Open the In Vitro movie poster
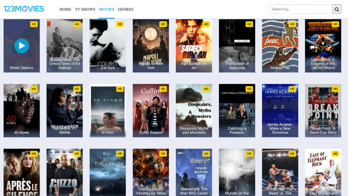 point(108,111)
